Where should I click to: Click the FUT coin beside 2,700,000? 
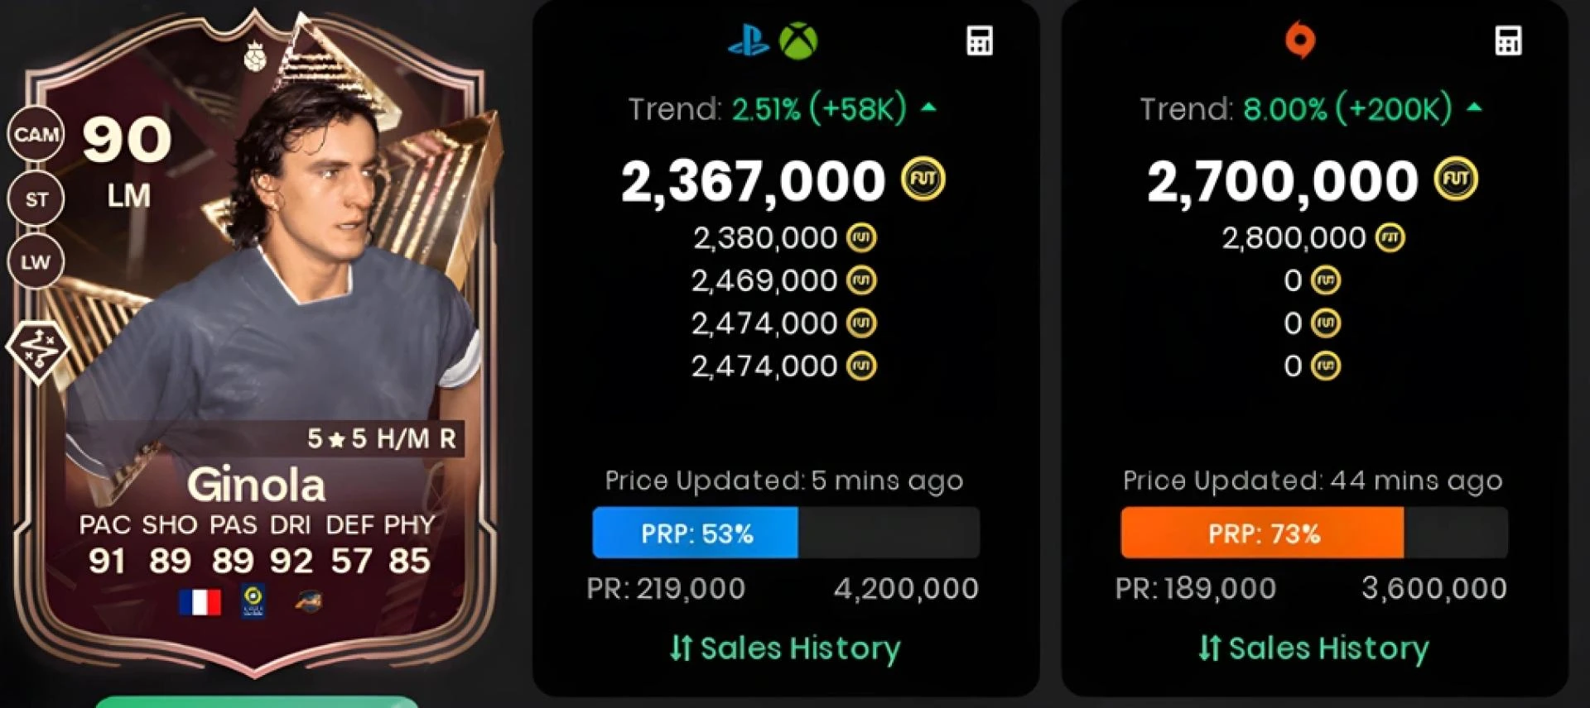(x=1456, y=179)
